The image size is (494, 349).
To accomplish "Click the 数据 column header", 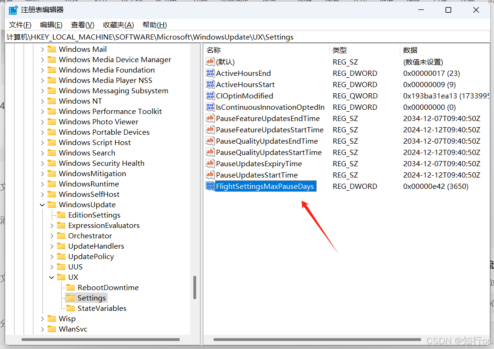I will (445, 50).
